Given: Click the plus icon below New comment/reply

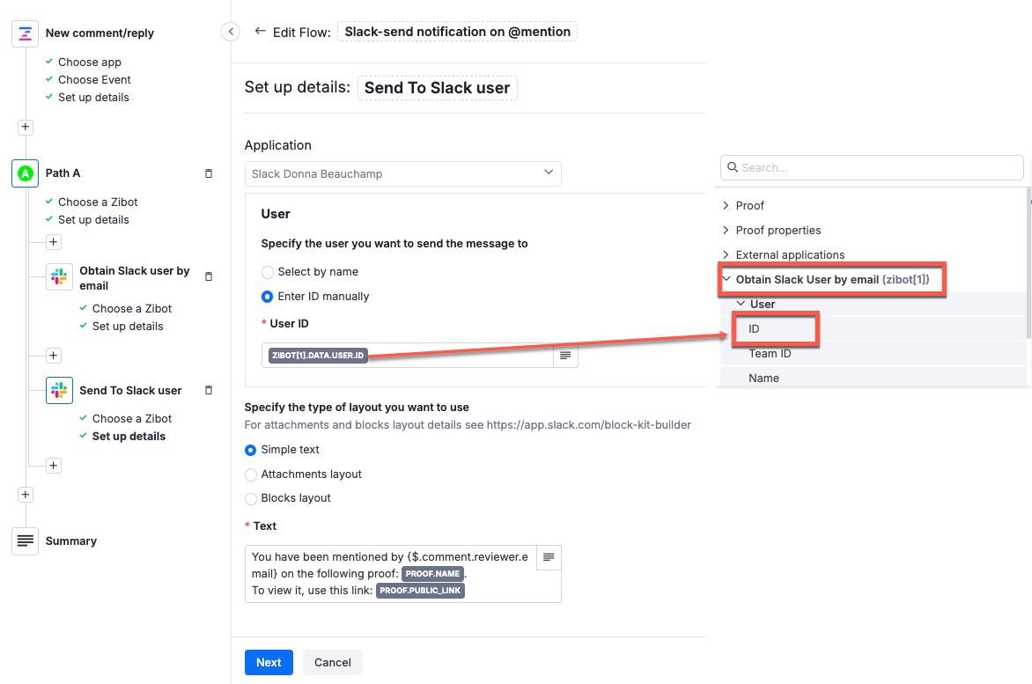Looking at the screenshot, I should (26, 127).
